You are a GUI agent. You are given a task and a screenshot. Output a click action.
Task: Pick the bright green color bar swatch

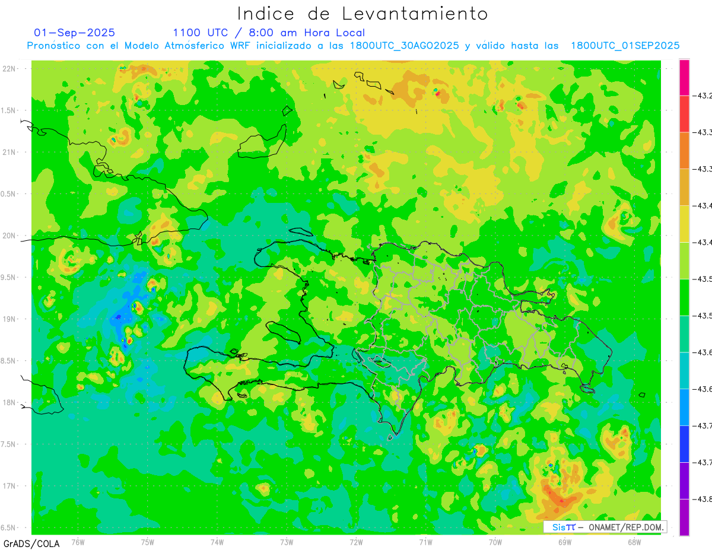684,297
